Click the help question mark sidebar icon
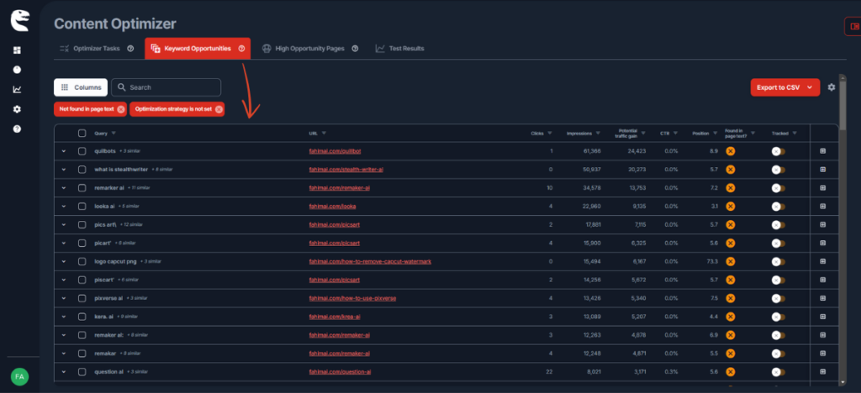 pyautogui.click(x=17, y=128)
